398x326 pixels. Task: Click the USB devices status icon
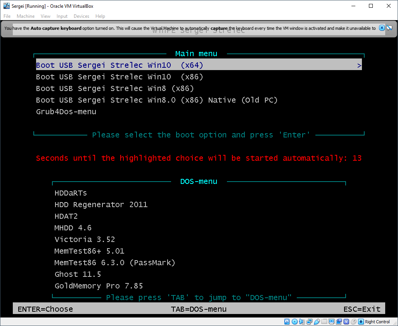pos(317,321)
